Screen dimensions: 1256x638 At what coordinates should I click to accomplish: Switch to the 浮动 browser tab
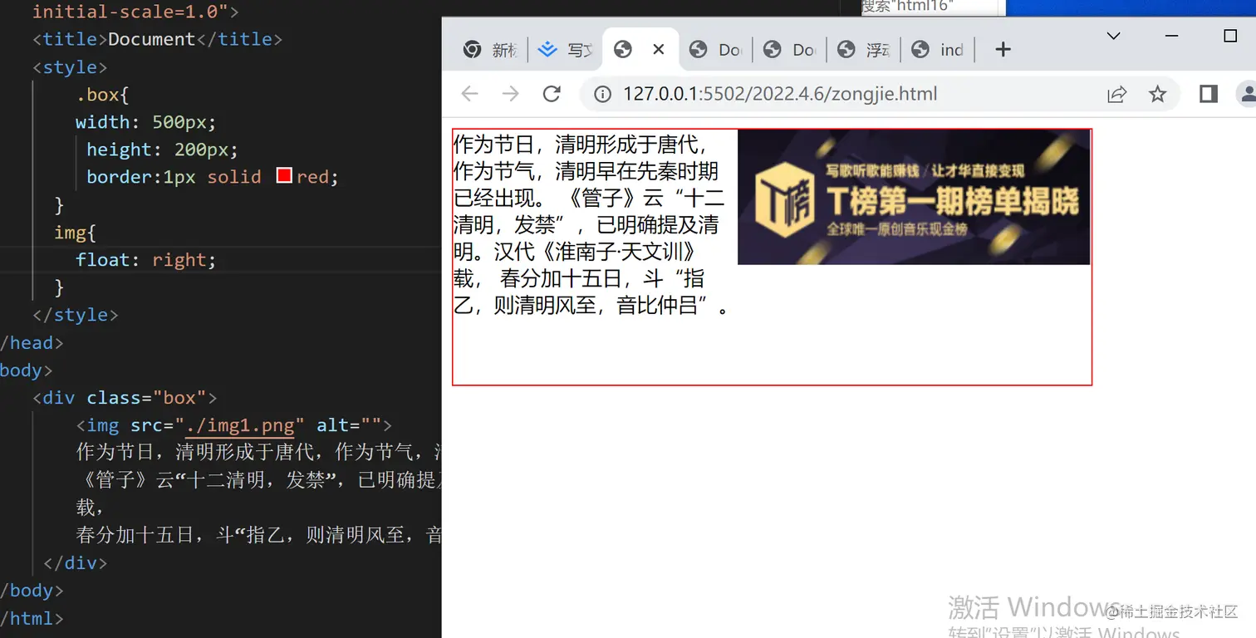point(864,50)
